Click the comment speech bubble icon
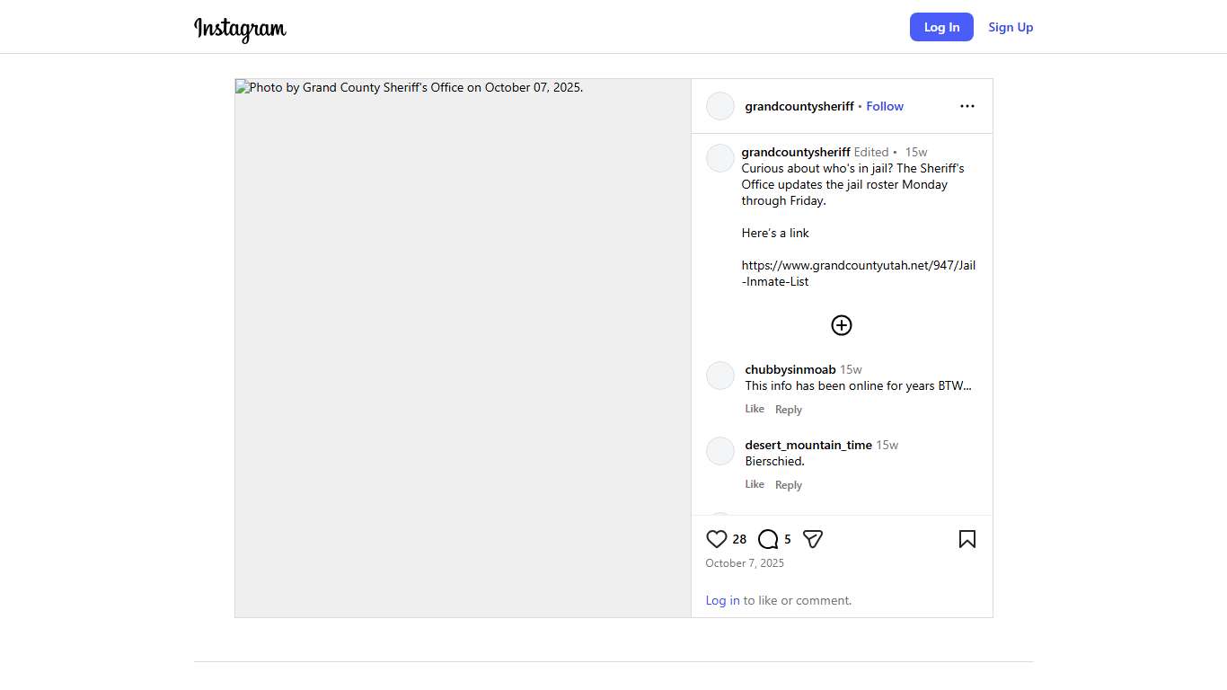 768,539
